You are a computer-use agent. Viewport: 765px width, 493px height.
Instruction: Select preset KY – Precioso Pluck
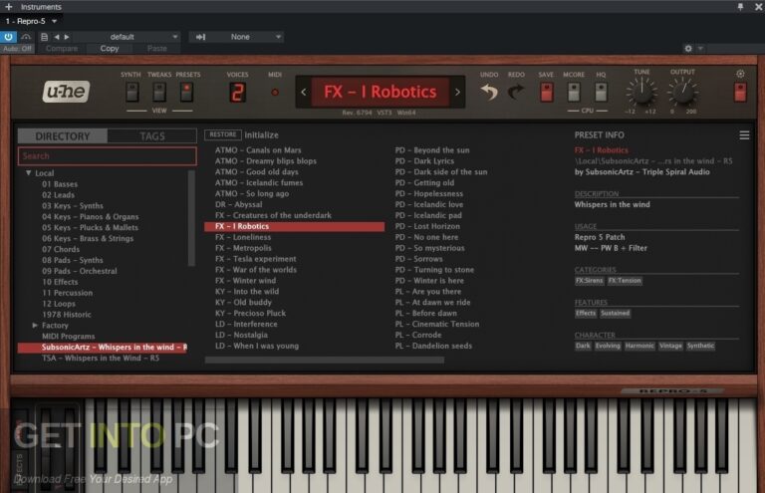[x=250, y=313]
